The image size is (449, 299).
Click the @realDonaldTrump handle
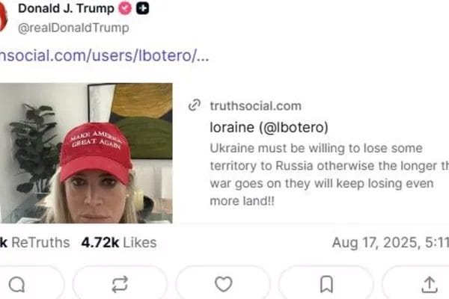click(x=73, y=28)
